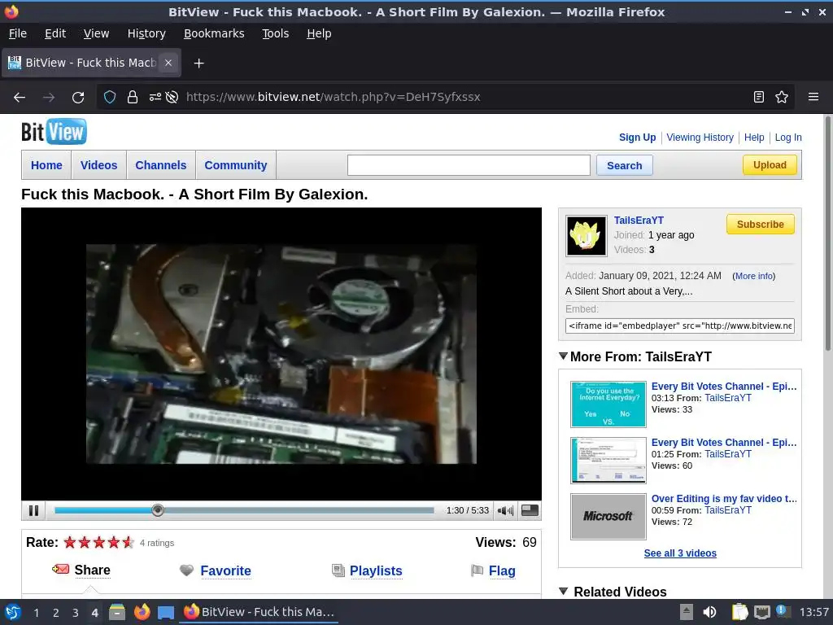This screenshot has width=833, height=625.
Task: Open site permissions icon in address bar
Action: click(x=155, y=97)
